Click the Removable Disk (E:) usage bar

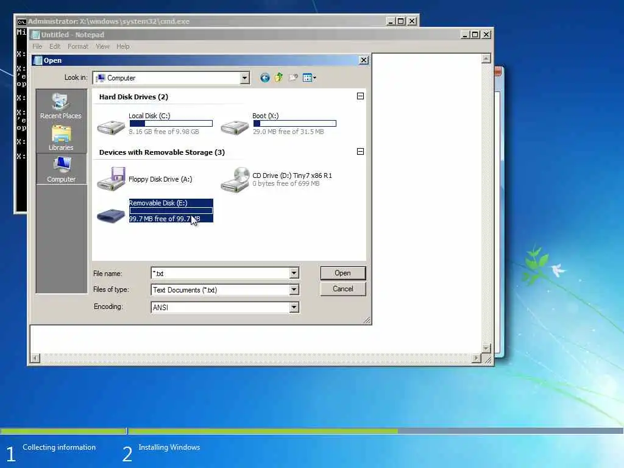[171, 210]
